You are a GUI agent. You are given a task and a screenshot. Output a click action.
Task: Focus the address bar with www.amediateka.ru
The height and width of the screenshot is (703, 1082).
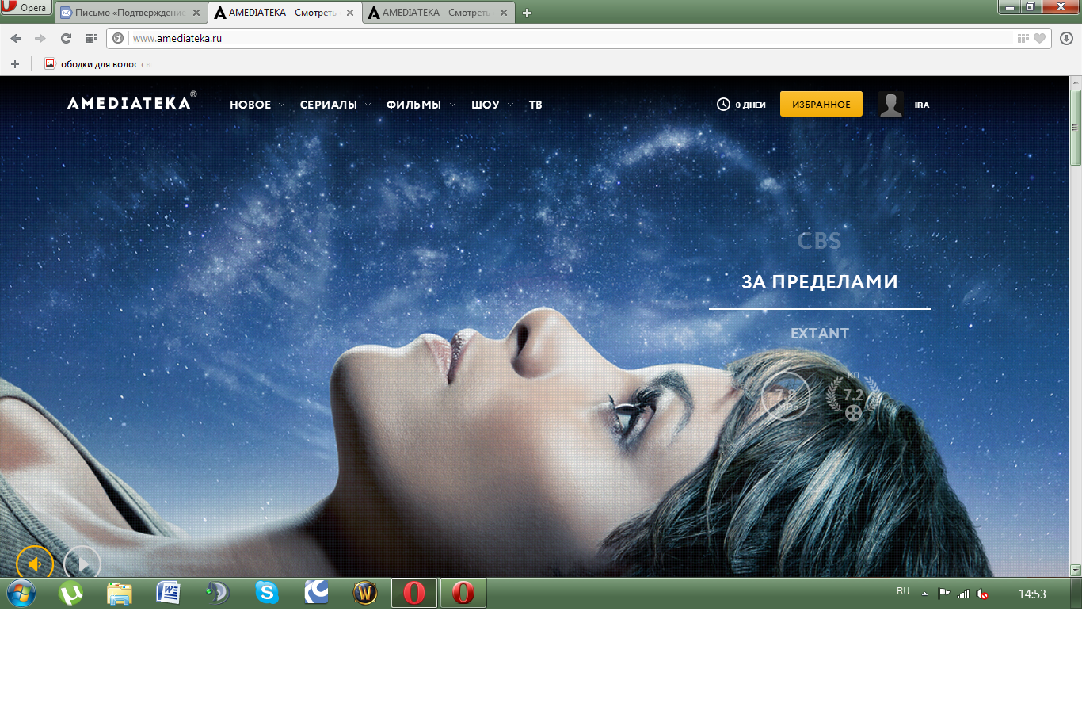pos(570,38)
